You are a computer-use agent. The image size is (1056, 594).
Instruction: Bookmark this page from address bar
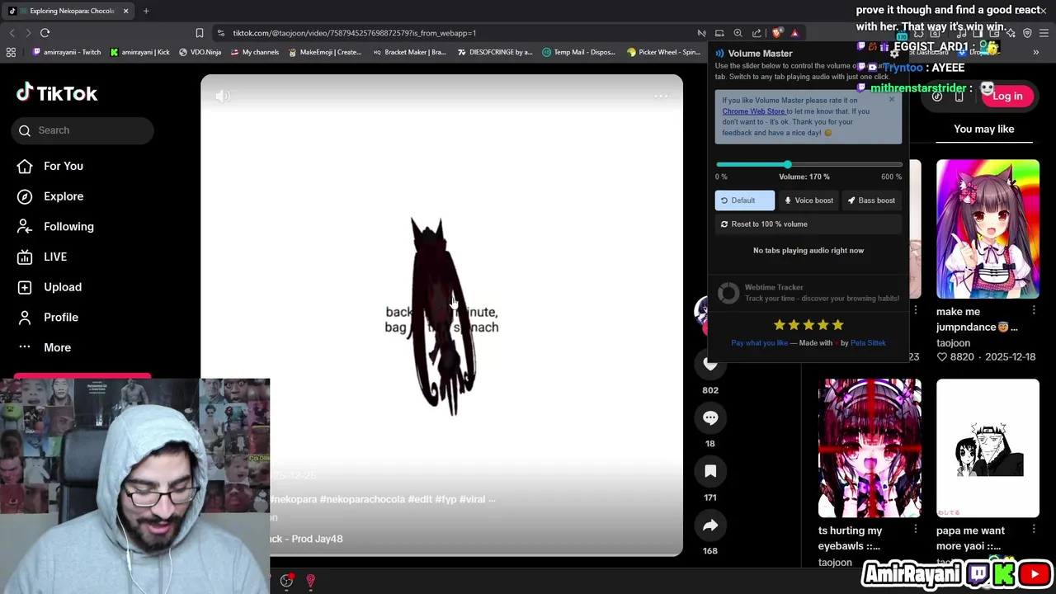(x=199, y=33)
